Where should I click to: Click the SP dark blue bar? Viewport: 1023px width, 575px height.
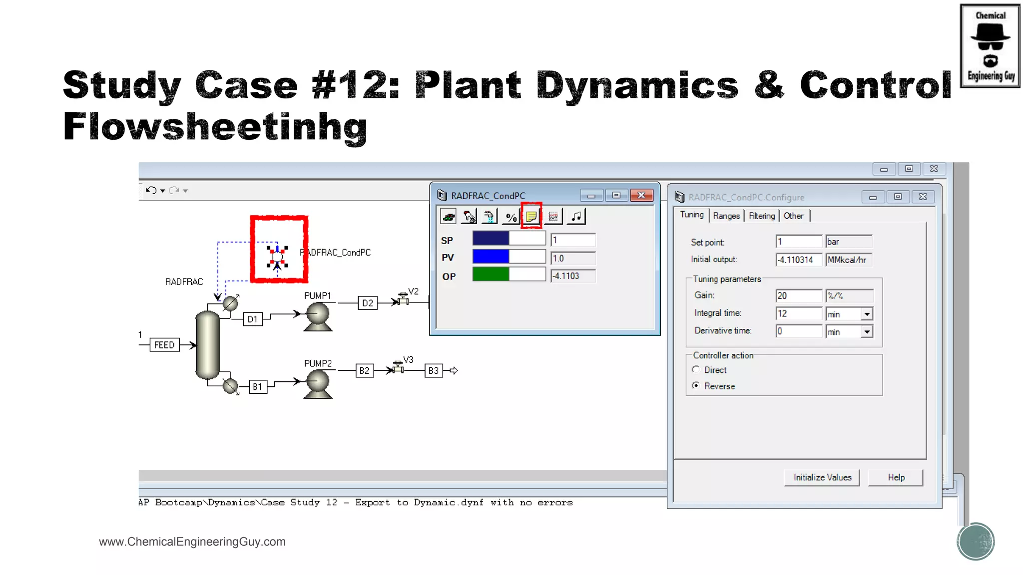click(491, 239)
